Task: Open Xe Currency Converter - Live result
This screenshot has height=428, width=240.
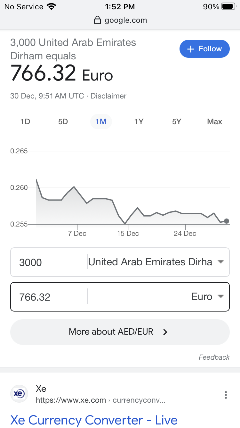Action: click(x=94, y=420)
